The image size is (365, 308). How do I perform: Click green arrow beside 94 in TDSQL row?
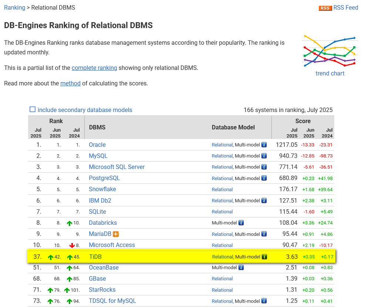coord(70,301)
